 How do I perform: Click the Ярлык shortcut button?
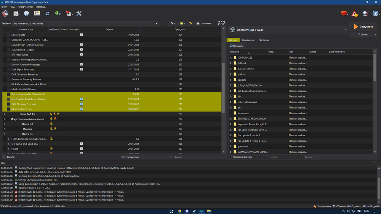pyautogui.click(x=364, y=35)
